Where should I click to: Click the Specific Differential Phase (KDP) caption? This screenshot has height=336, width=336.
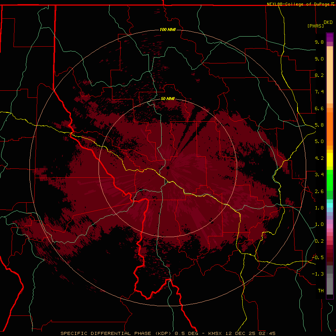pos(115,333)
